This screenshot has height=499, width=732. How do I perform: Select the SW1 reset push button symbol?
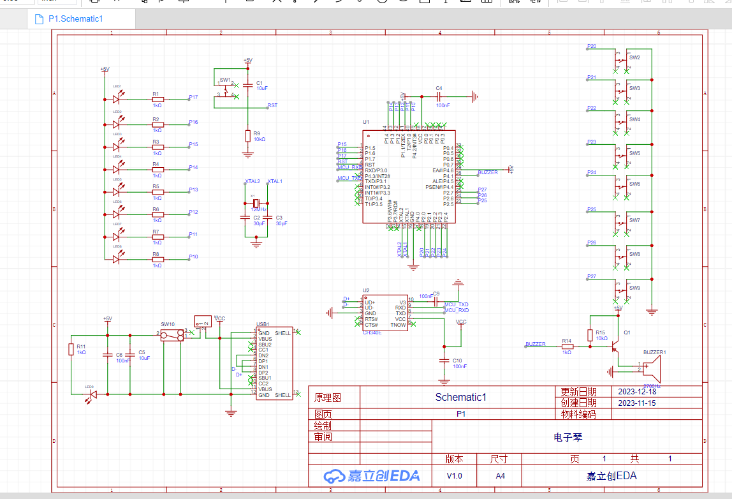226,89
